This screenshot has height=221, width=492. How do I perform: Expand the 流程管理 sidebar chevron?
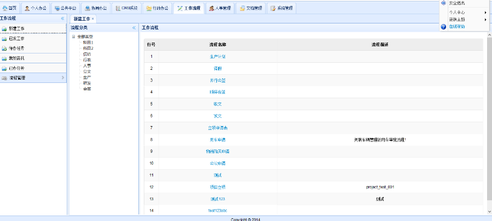point(63,77)
